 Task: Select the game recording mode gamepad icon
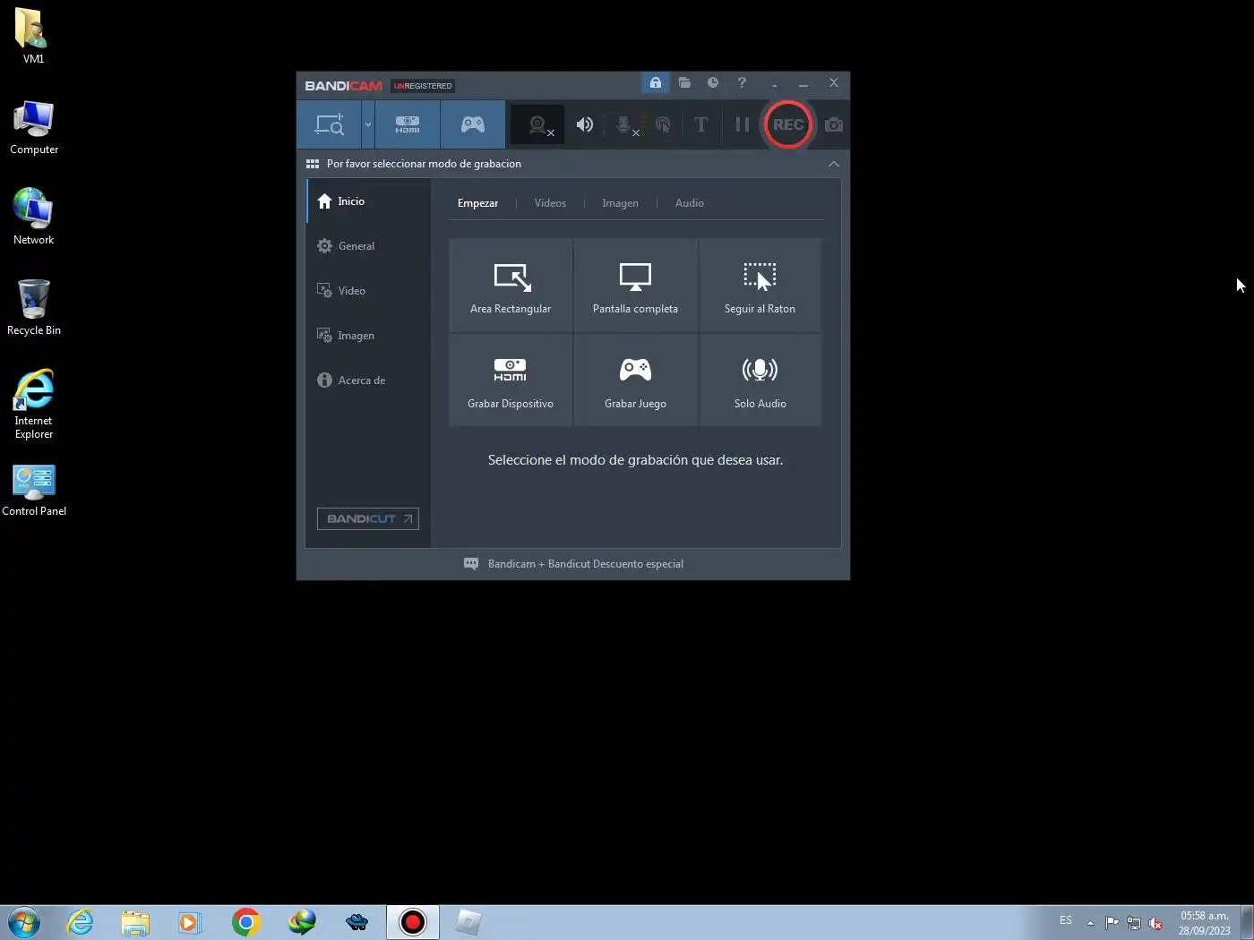473,124
